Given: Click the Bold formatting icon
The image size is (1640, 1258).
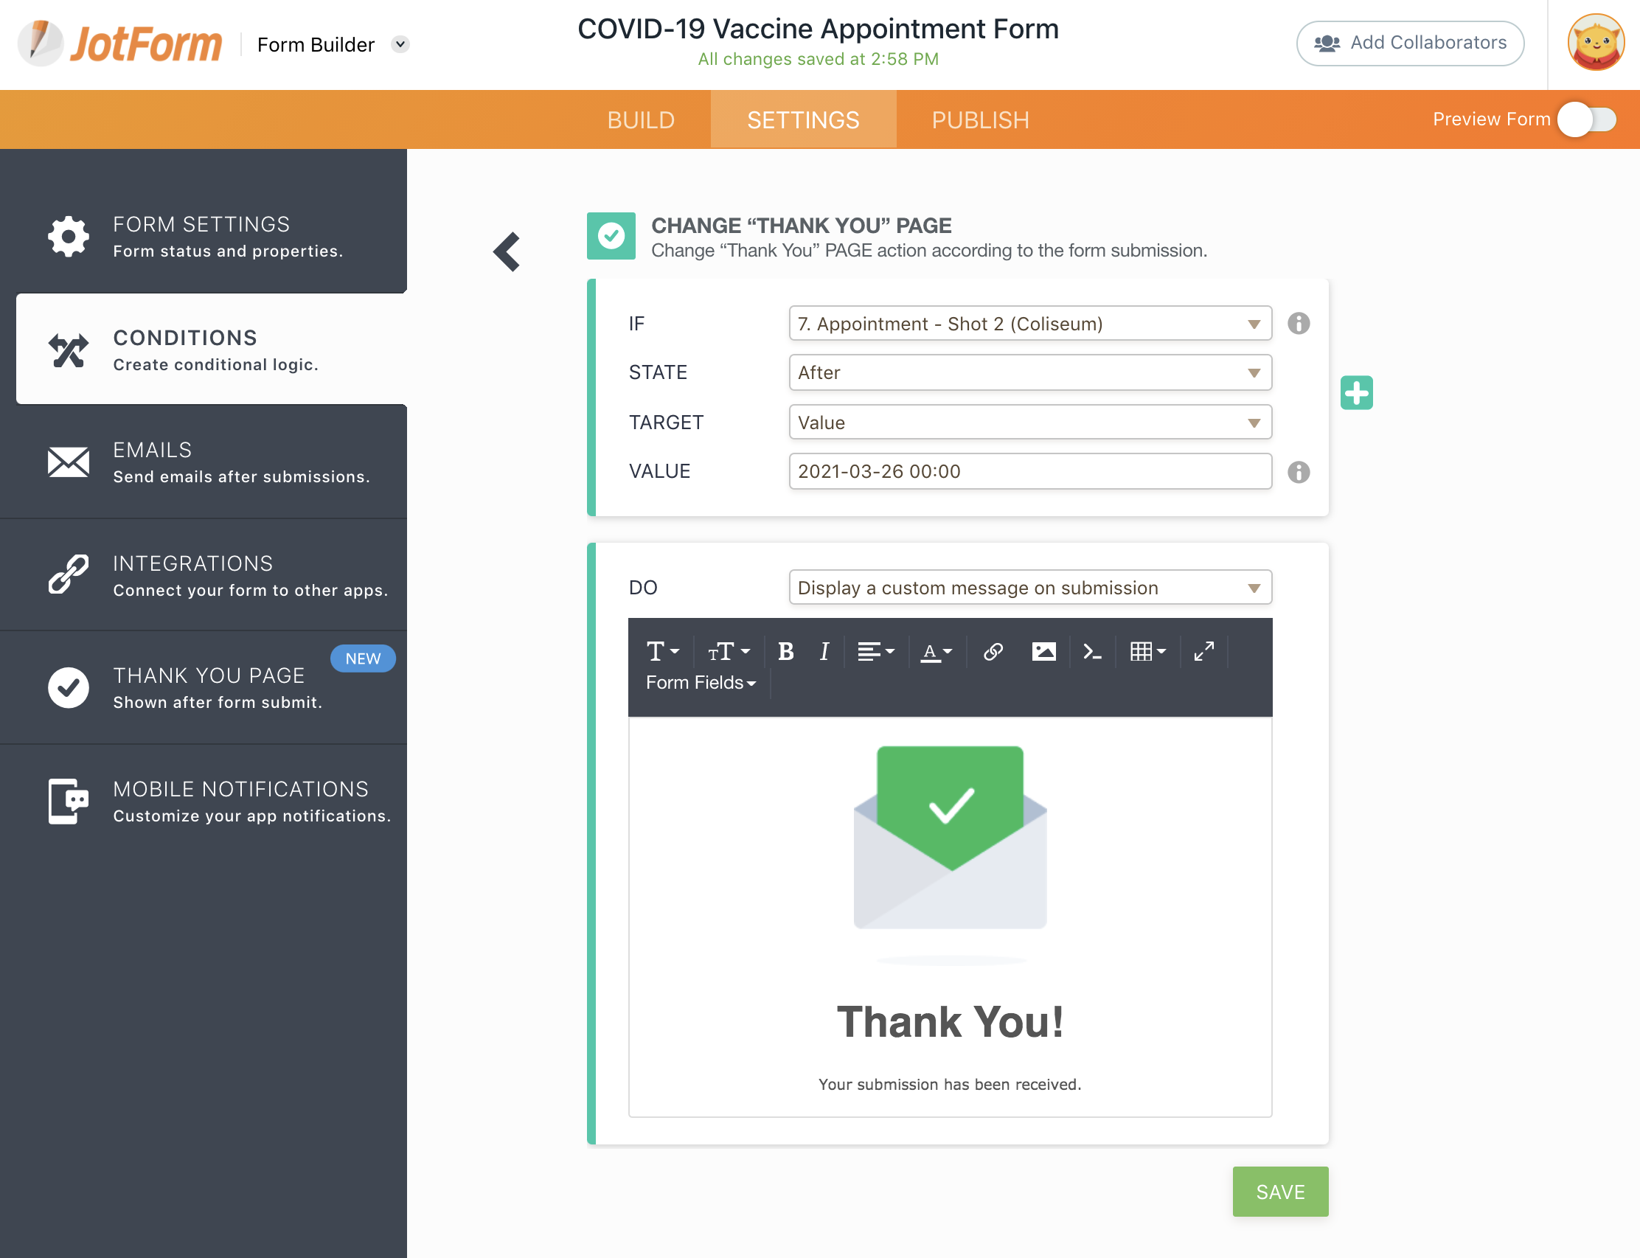Looking at the screenshot, I should click(x=785, y=651).
